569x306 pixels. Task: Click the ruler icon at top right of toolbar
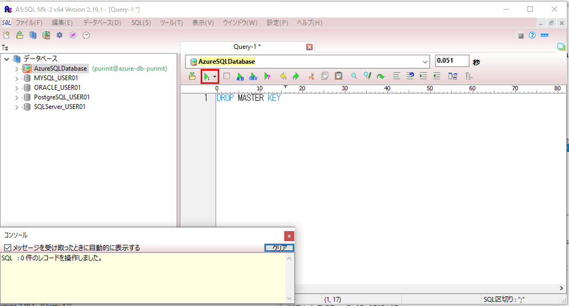pos(545,35)
